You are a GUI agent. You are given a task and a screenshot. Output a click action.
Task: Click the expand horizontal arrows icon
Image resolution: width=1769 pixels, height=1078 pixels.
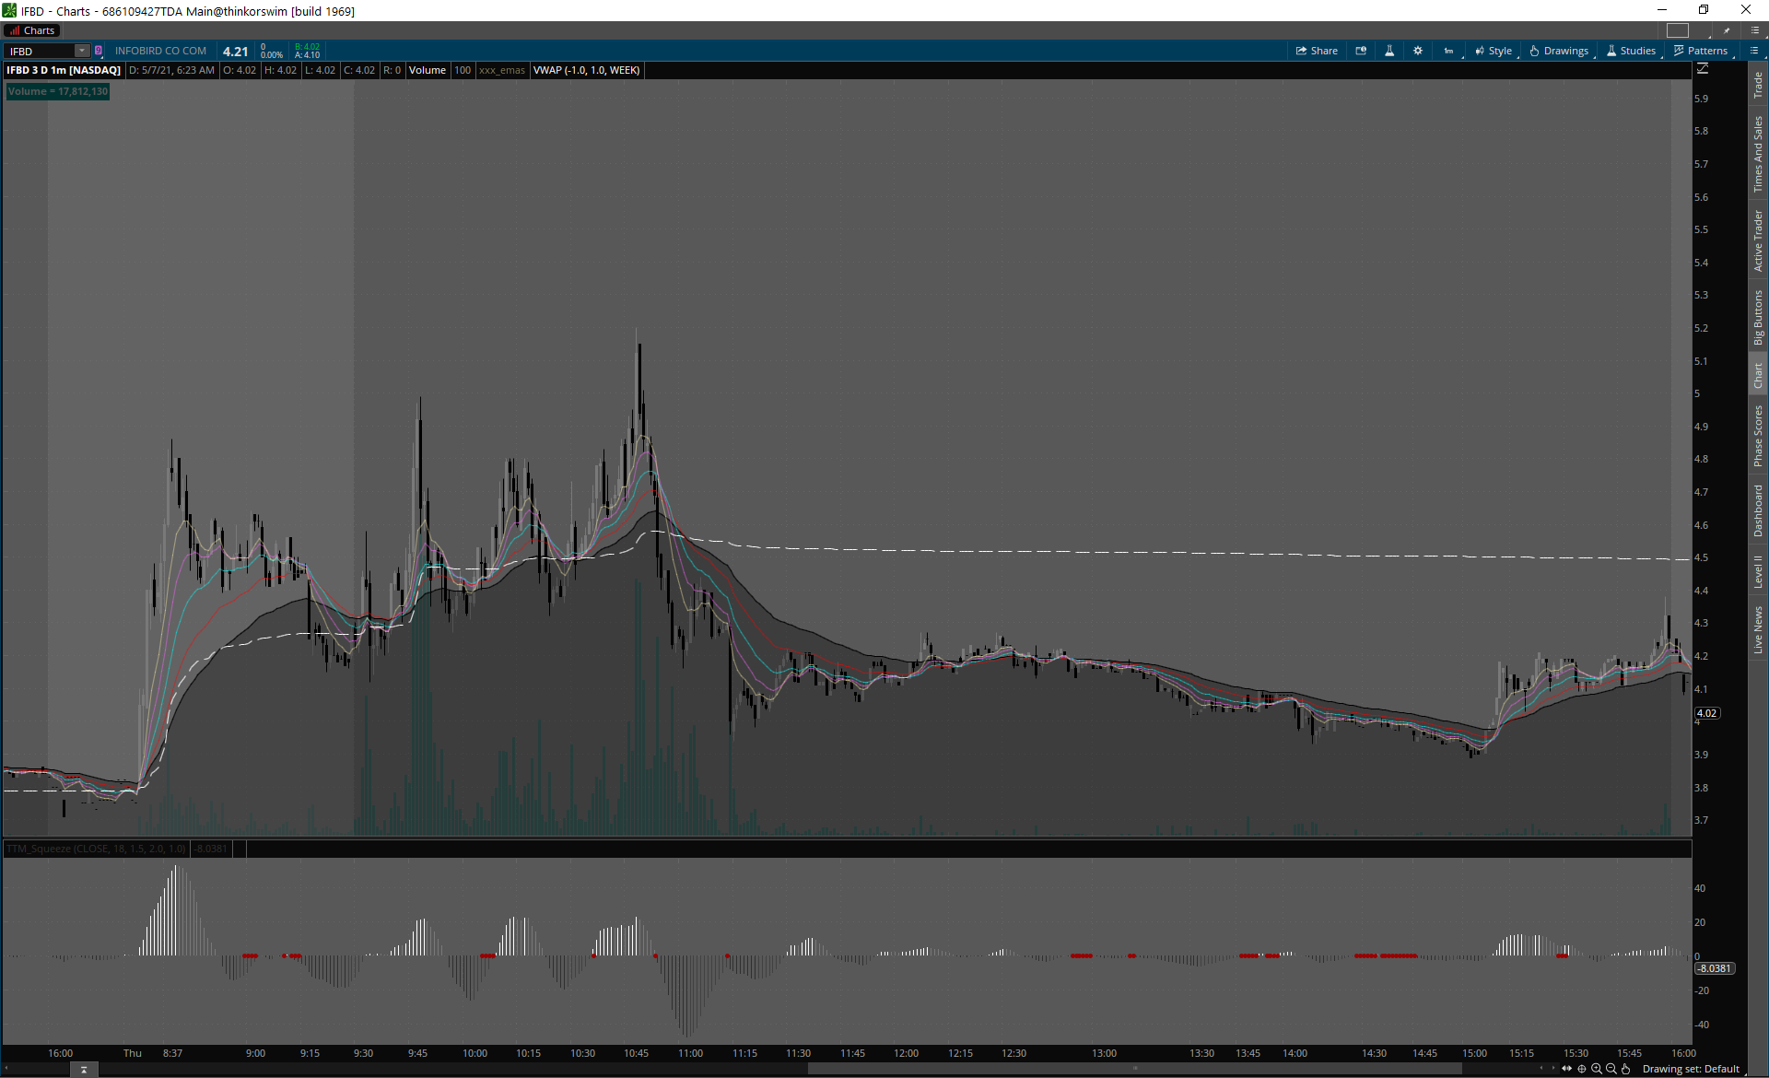1567,1069
